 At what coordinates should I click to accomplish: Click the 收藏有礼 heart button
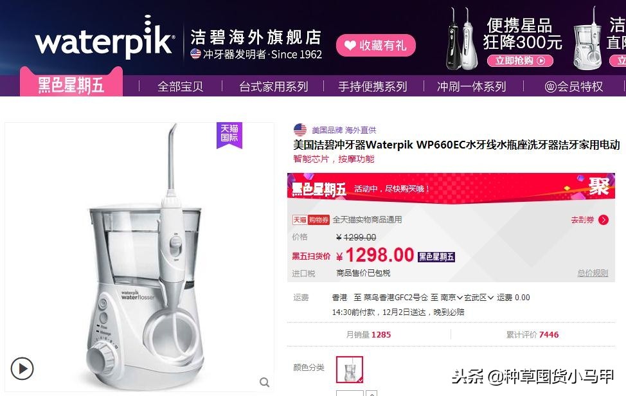coord(376,45)
